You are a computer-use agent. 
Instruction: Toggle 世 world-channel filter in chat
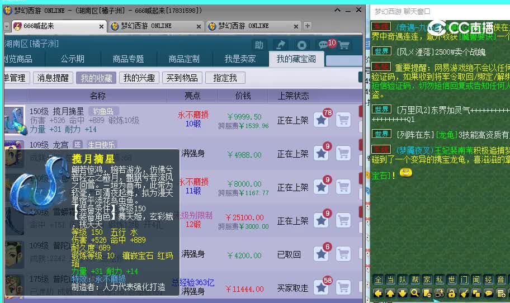[x=452, y=280]
